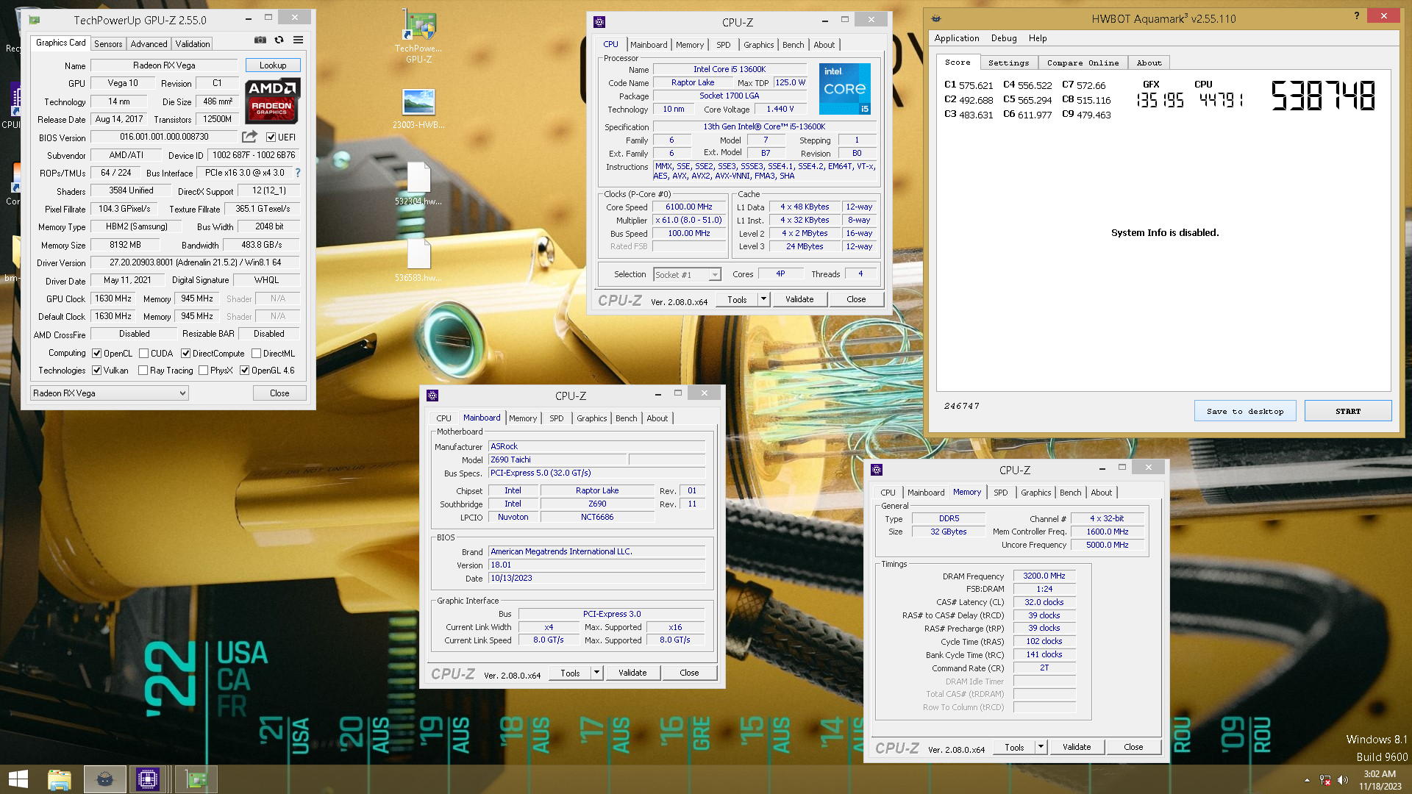The height and width of the screenshot is (794, 1412).
Task: Open File Explorer from taskbar
Action: (x=60, y=779)
